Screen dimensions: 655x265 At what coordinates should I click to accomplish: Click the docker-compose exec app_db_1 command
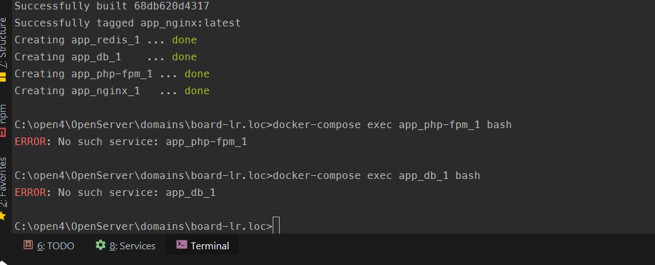pos(377,175)
